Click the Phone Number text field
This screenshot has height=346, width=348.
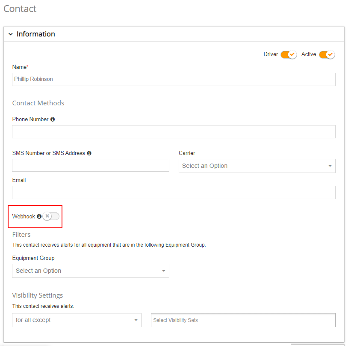(174, 131)
